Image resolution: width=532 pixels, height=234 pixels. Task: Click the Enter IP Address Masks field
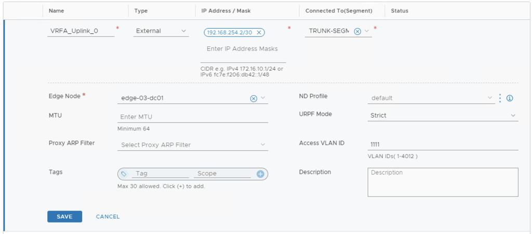242,49
